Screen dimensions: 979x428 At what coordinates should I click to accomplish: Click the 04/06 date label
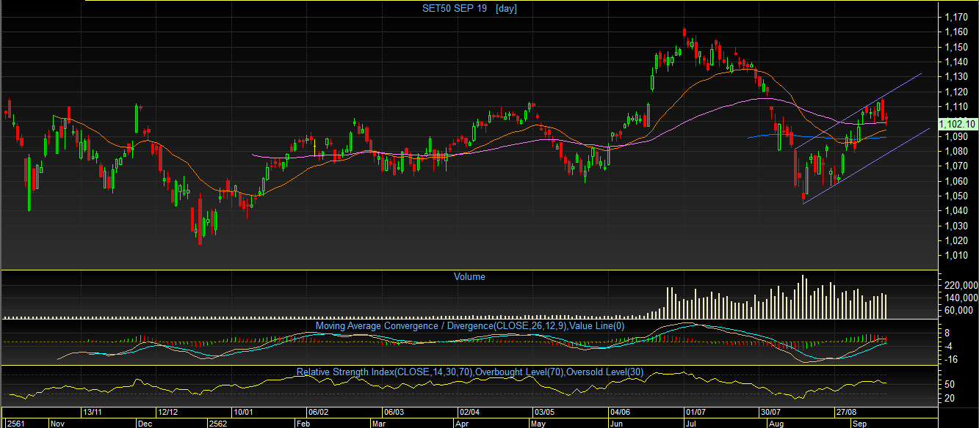[x=620, y=413]
